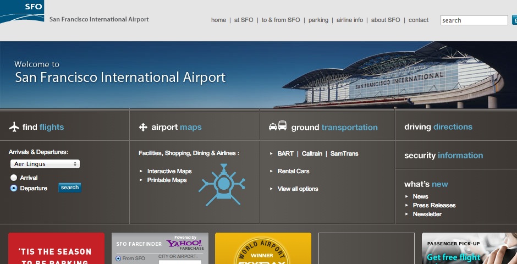Open the Caltrain link
This screenshot has height=264, width=517.
pos(312,153)
